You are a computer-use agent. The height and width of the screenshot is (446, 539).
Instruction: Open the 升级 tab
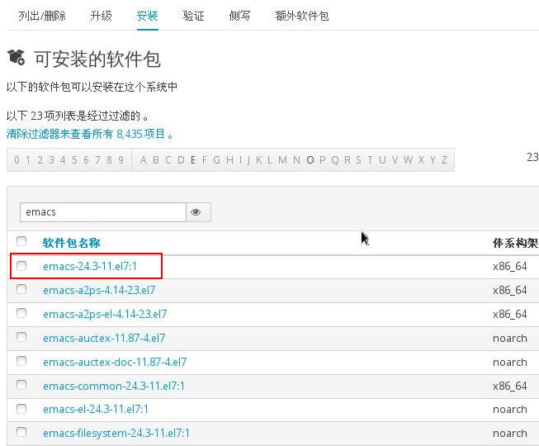click(101, 16)
